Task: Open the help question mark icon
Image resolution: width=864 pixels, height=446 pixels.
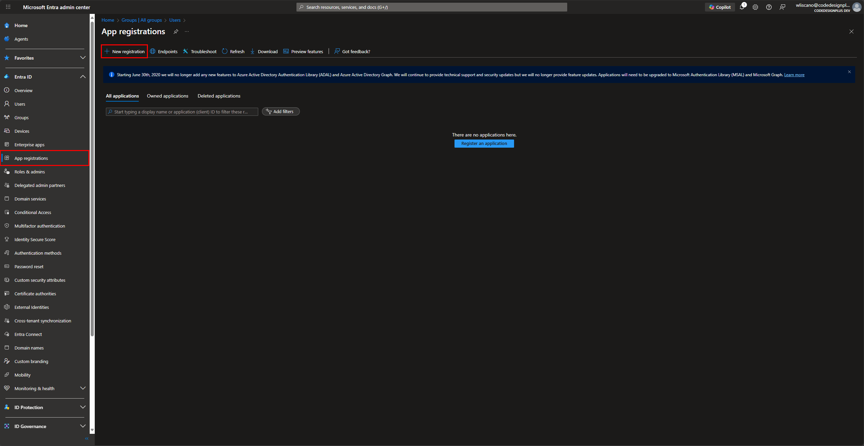Action: click(x=769, y=7)
